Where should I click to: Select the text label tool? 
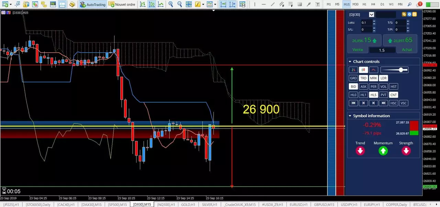(318, 4)
